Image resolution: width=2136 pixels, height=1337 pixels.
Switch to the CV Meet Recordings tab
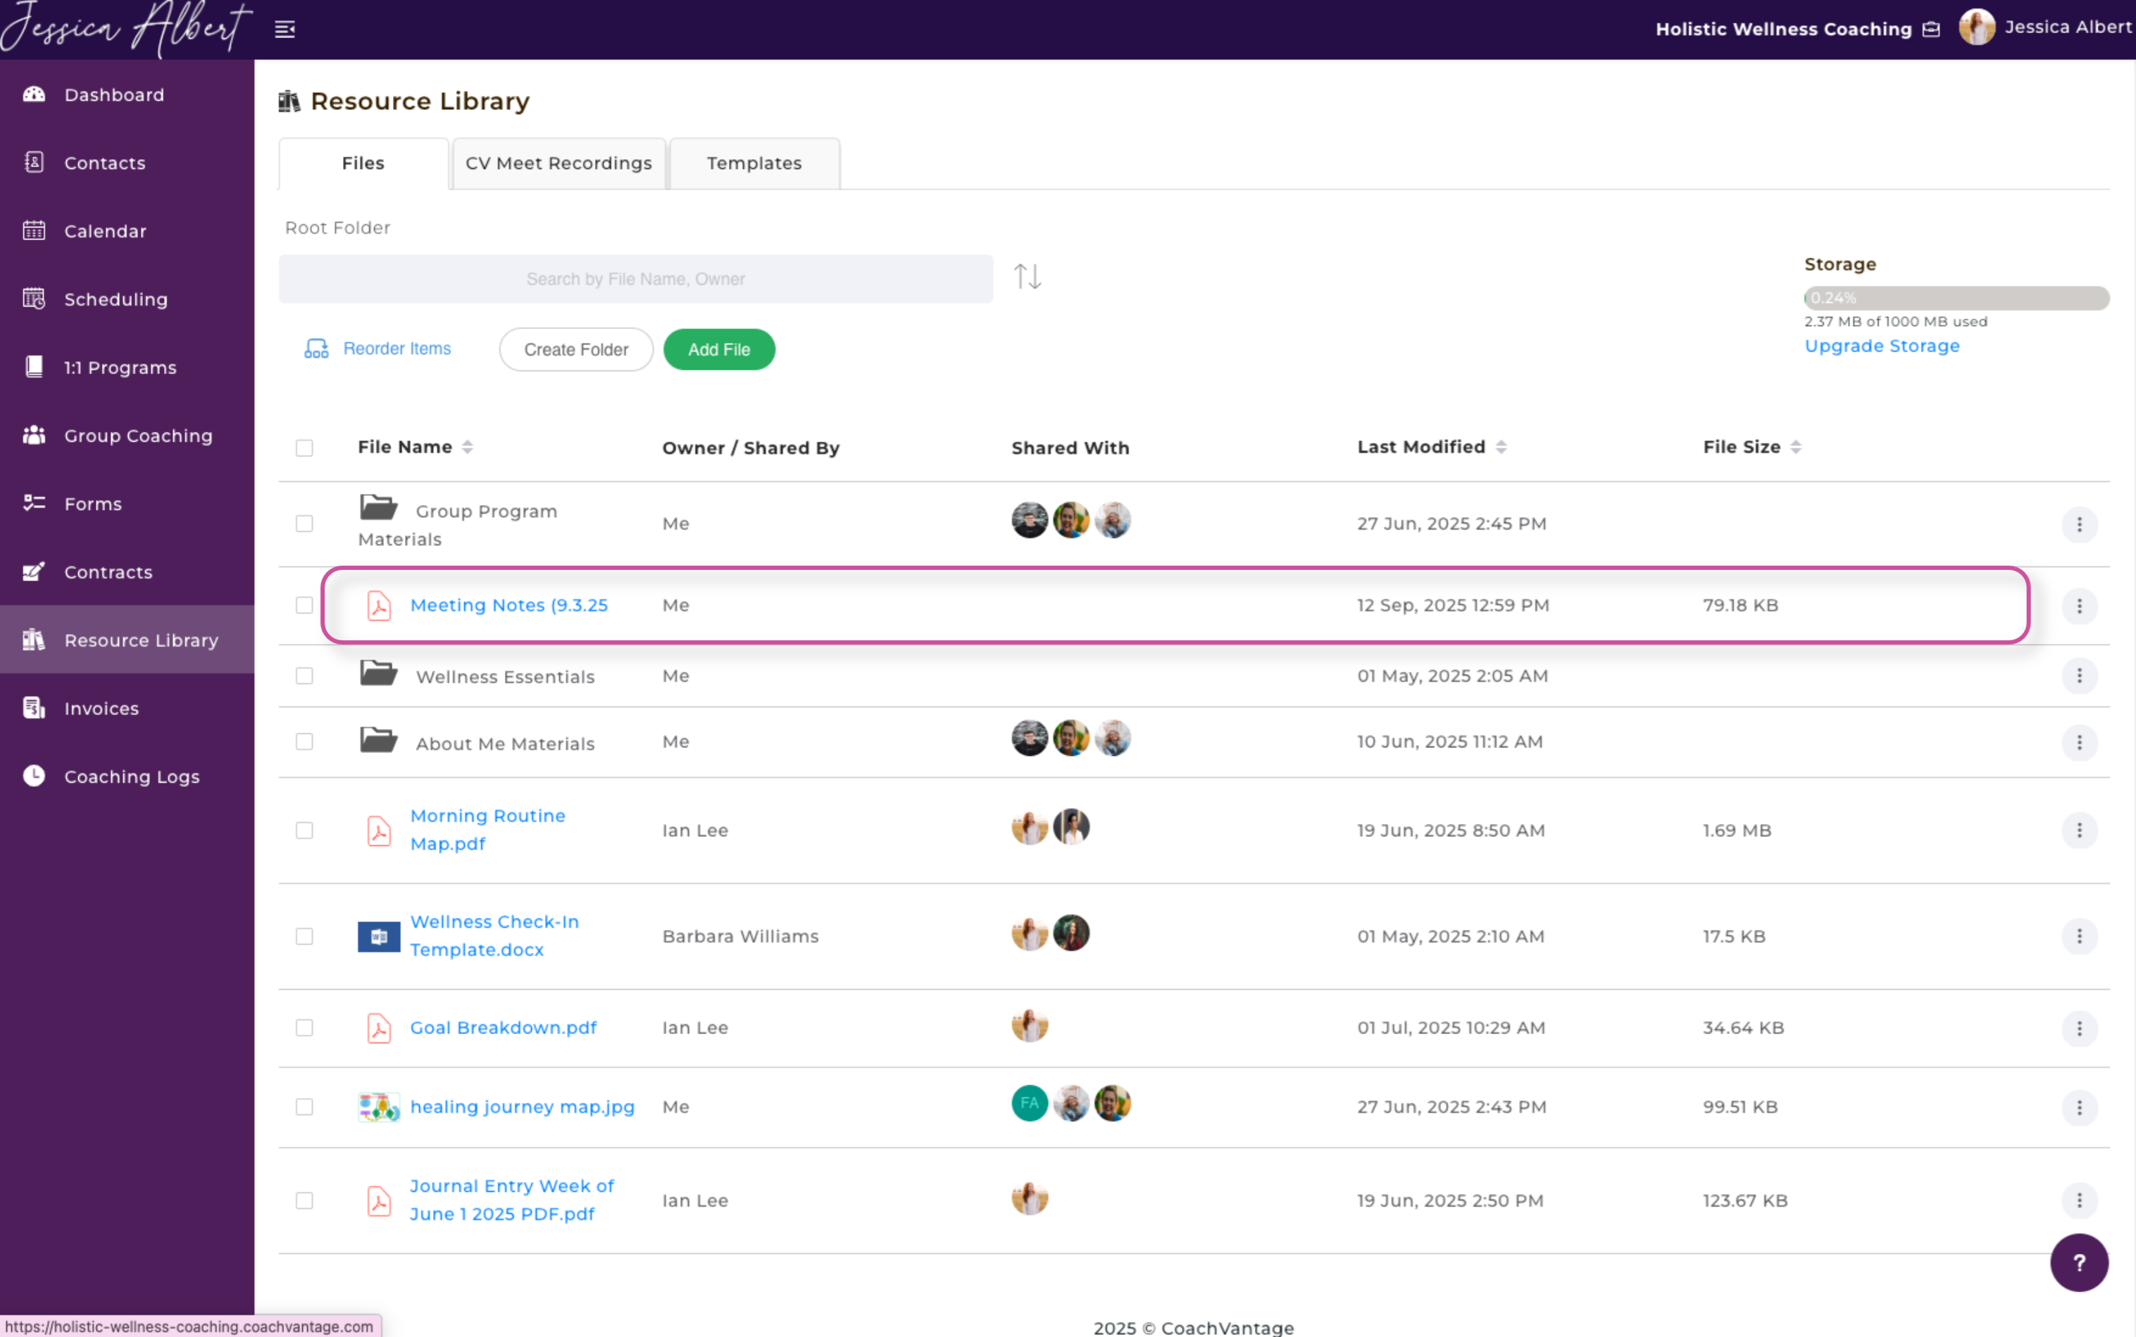pos(558,163)
